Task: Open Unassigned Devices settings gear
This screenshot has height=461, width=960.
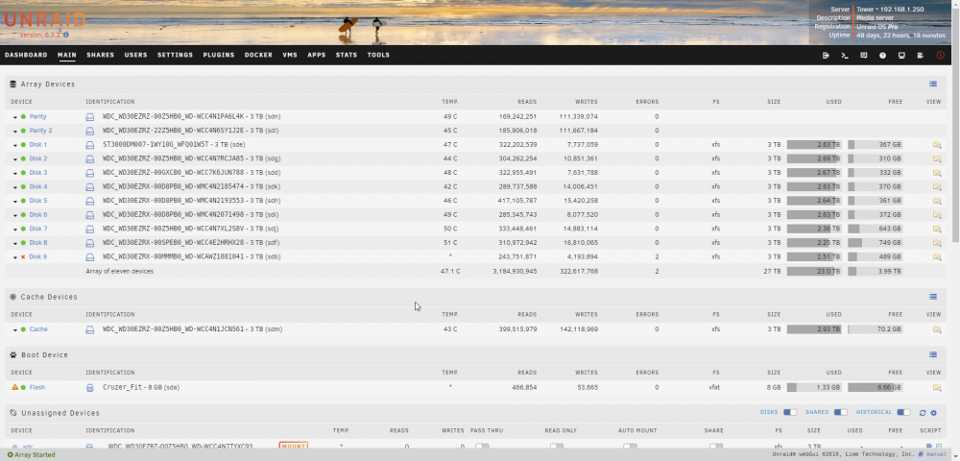Action: [934, 413]
